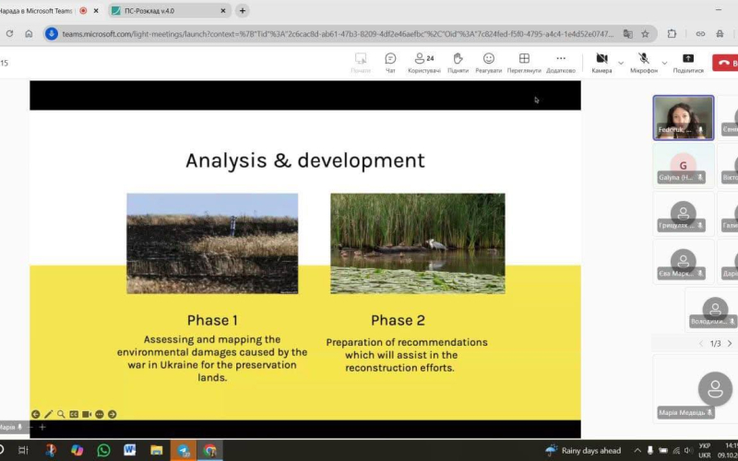Open the meeting Chat panel
Image resolution: width=738 pixels, height=461 pixels.
(390, 62)
